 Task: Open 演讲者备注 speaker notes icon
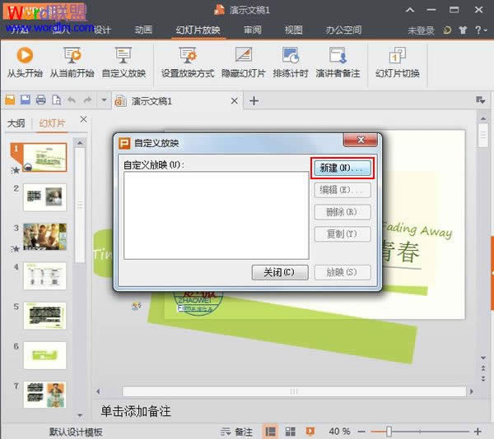(x=337, y=56)
